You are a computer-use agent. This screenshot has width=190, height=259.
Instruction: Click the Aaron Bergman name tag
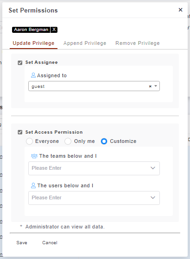[31, 30]
